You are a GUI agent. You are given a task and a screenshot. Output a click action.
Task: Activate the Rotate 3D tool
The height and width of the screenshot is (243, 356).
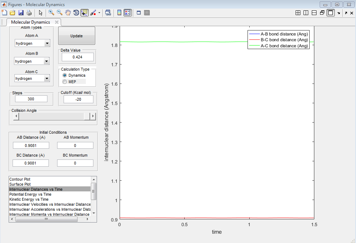coord(76,13)
